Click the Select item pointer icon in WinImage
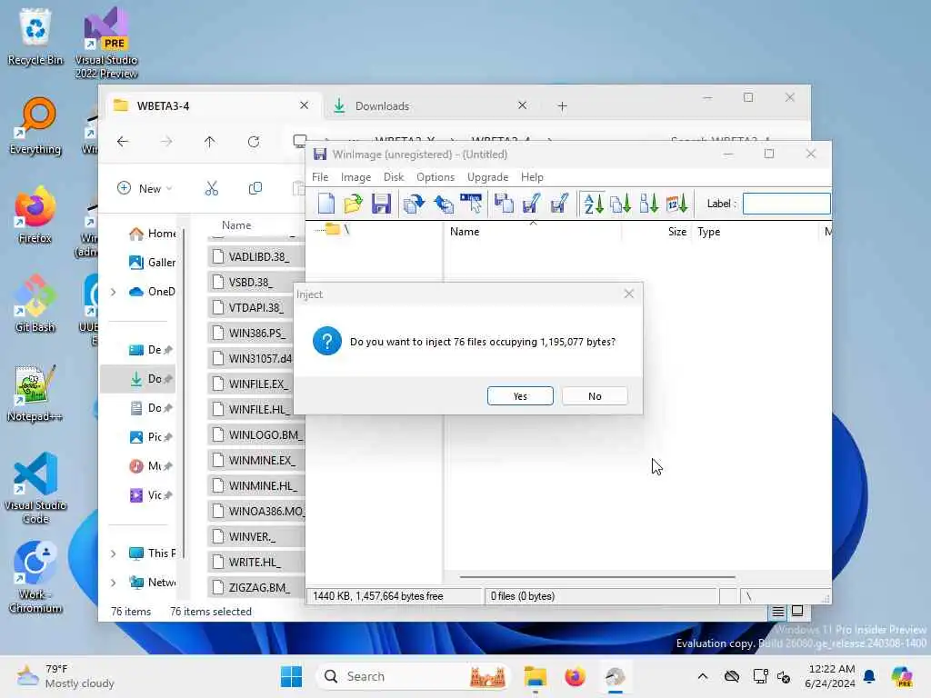The width and height of the screenshot is (931, 698). 472,204
